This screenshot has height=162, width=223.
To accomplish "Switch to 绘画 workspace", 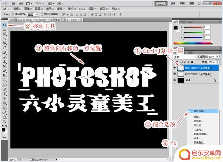I will tap(182, 3).
